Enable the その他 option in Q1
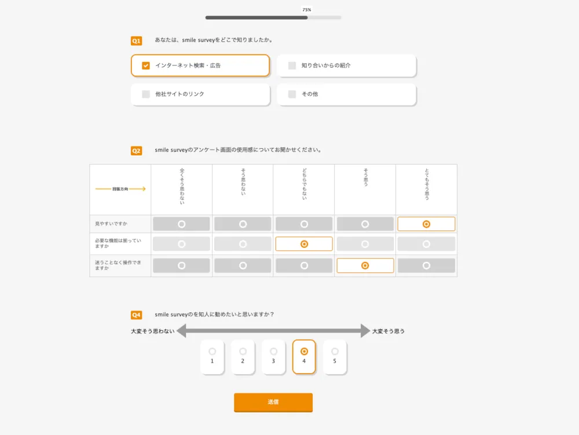Viewport: 579px width, 435px height. click(346, 94)
